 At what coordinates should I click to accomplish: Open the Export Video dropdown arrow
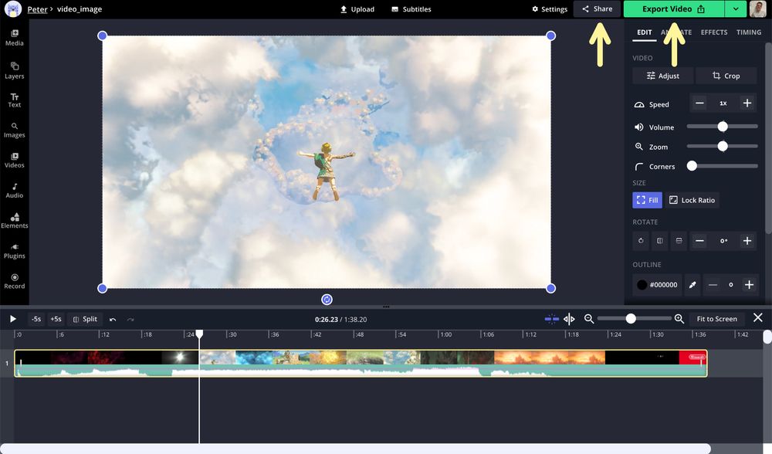[x=735, y=8]
